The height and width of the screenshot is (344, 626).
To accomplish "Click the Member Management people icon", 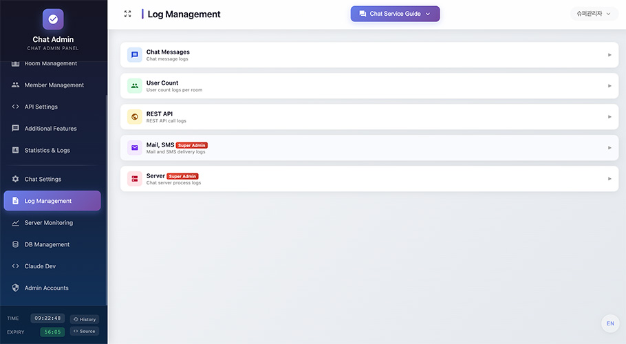I will coord(15,85).
